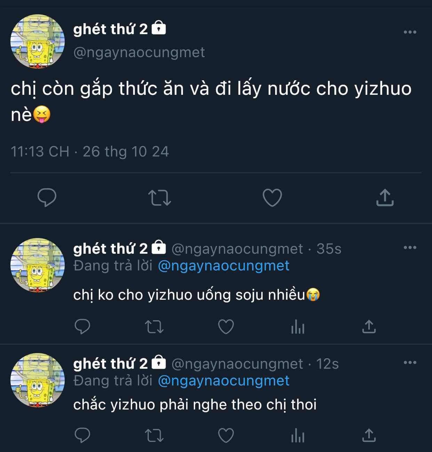
Task: Open @ngaynaocungmet mention link in 35s reply
Action: (224, 266)
